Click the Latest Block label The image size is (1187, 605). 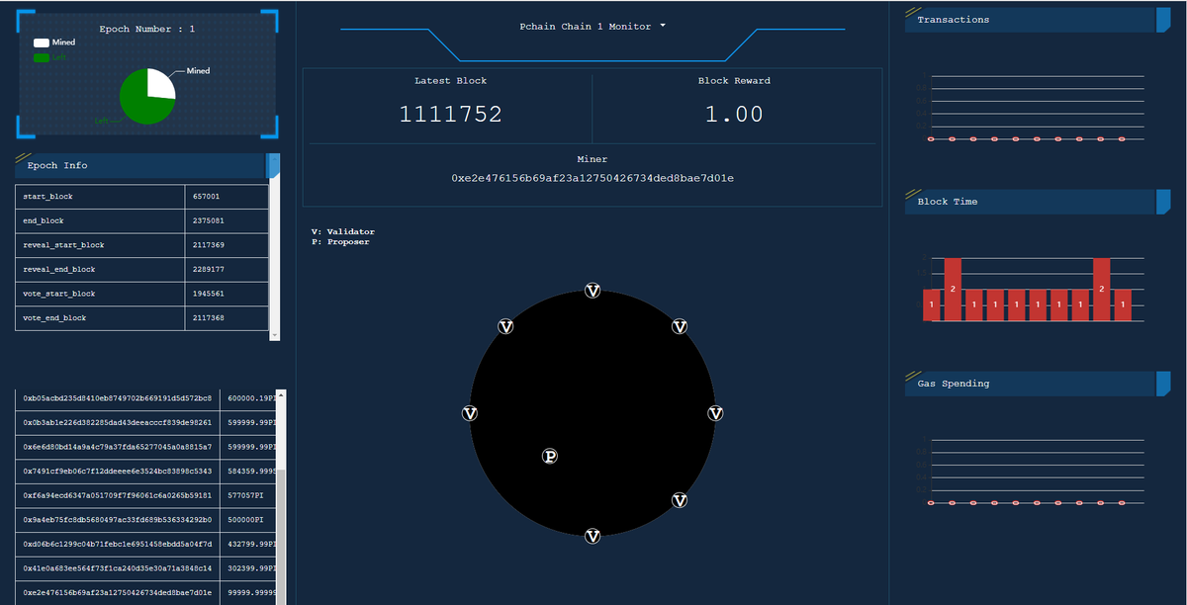click(x=451, y=81)
